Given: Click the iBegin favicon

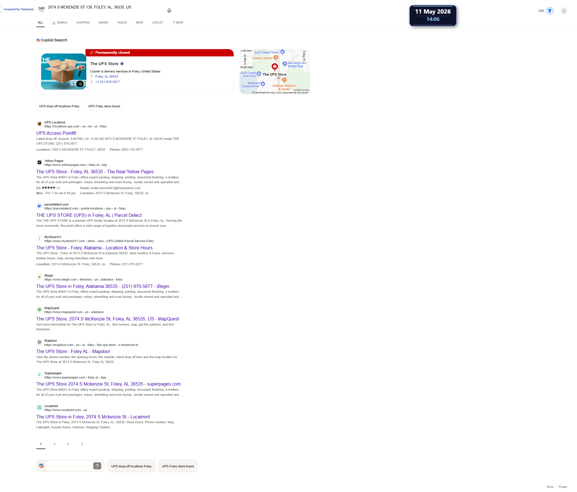Looking at the screenshot, I should click(39, 277).
